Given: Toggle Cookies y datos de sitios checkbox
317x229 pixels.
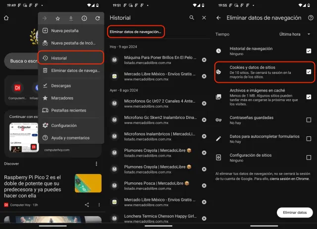Looking at the screenshot, I should [309, 72].
